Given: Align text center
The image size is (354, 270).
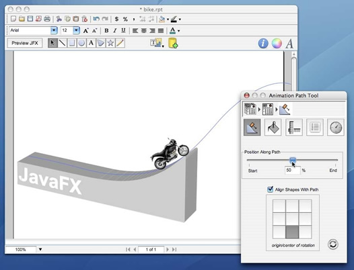Looking at the screenshot, I should (144, 30).
